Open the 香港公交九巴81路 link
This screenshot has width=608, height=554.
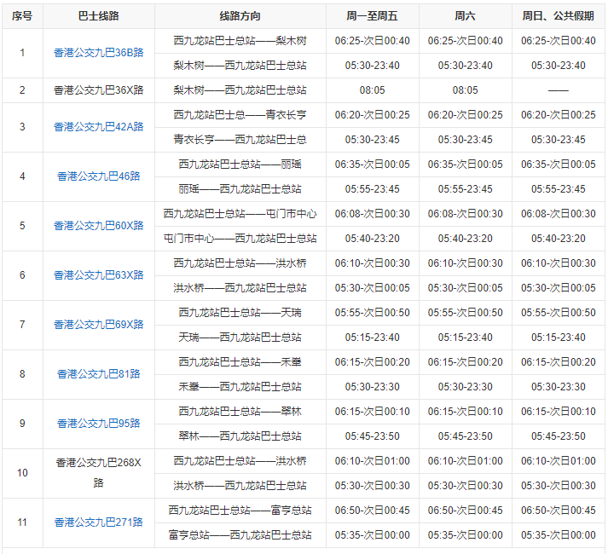(x=98, y=374)
